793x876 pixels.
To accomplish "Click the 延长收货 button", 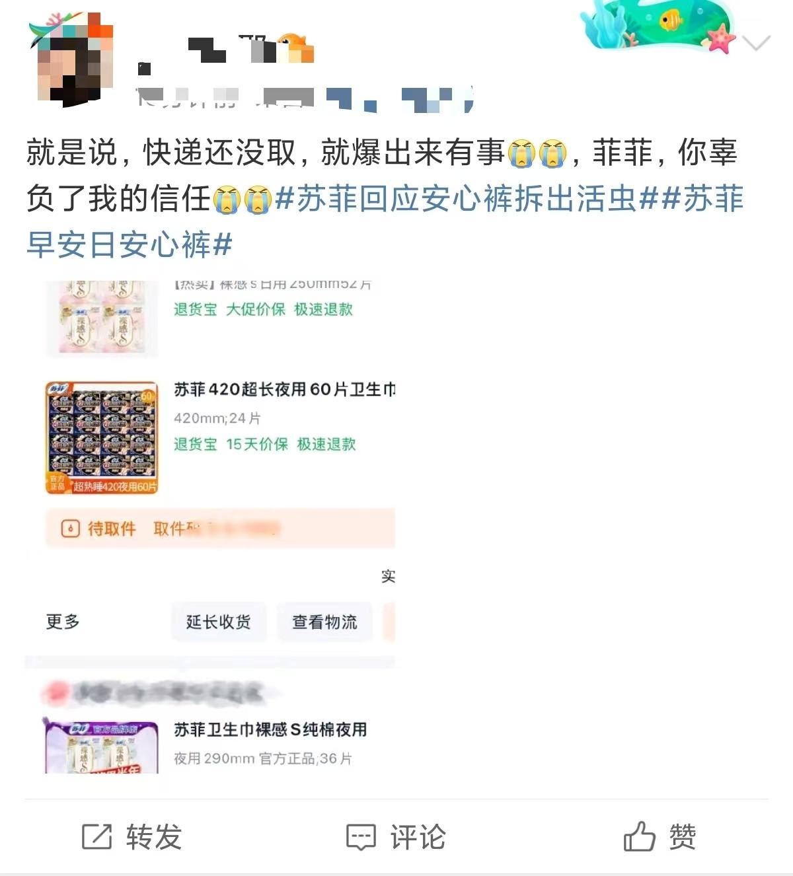I will click(219, 622).
